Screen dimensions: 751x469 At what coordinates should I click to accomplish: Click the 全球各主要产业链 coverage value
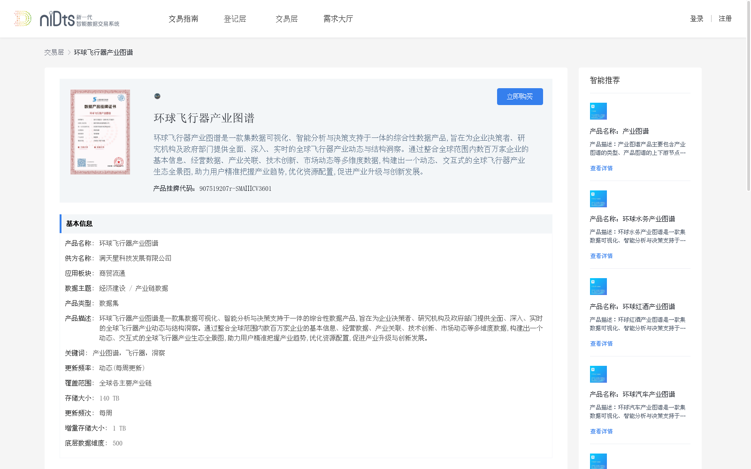pyautogui.click(x=125, y=383)
